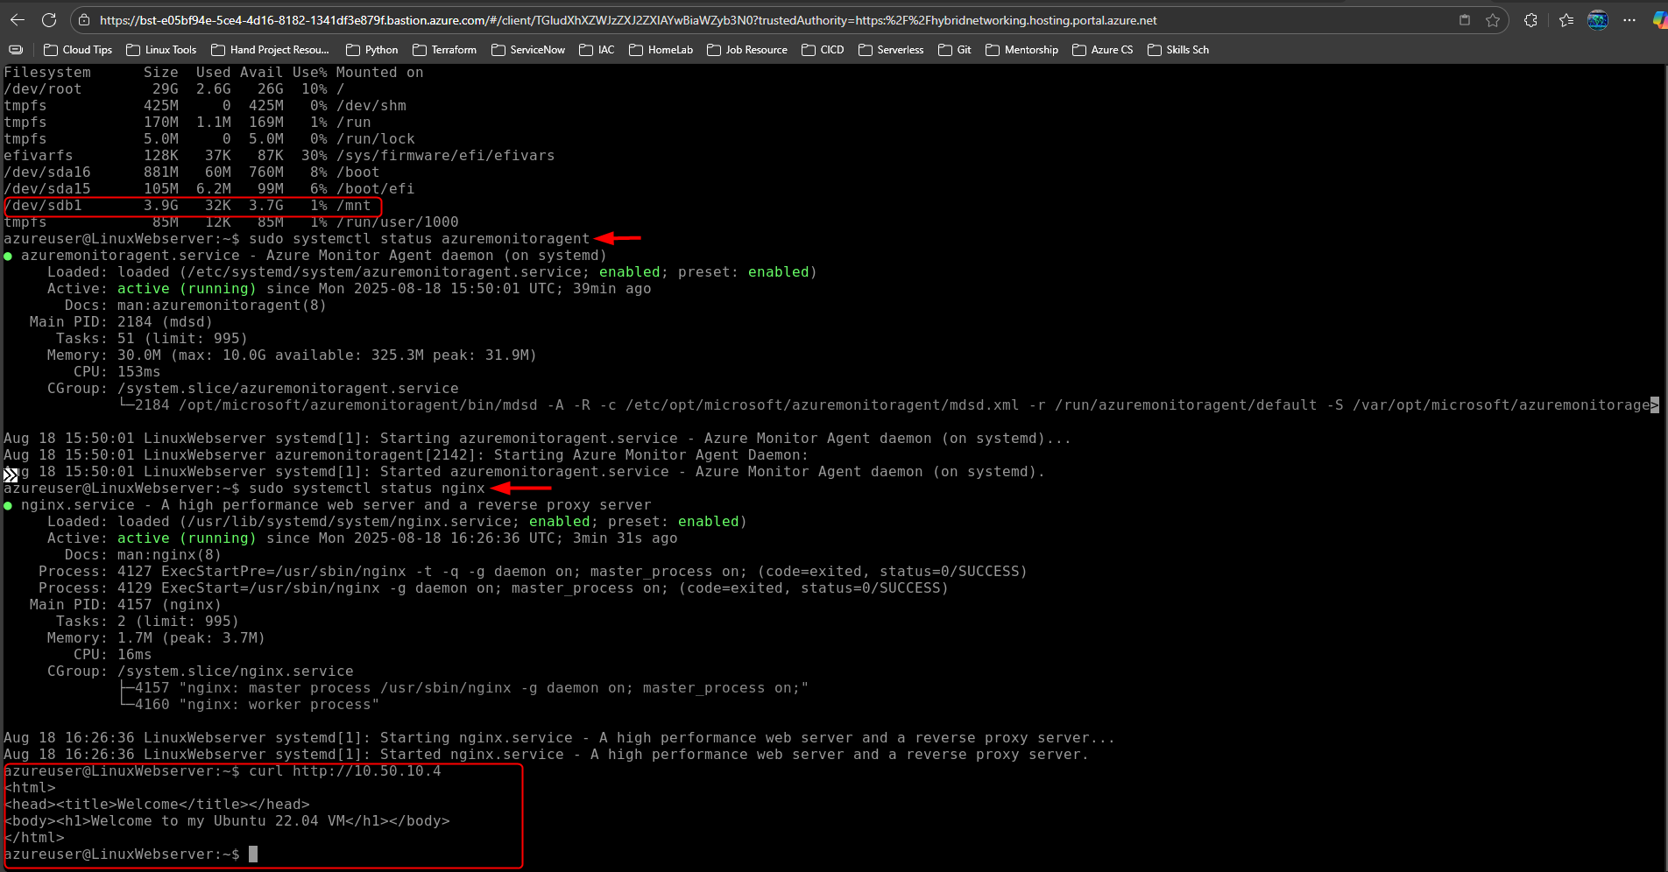
Task: Open the Edge settings ellipsis menu
Action: click(1631, 20)
